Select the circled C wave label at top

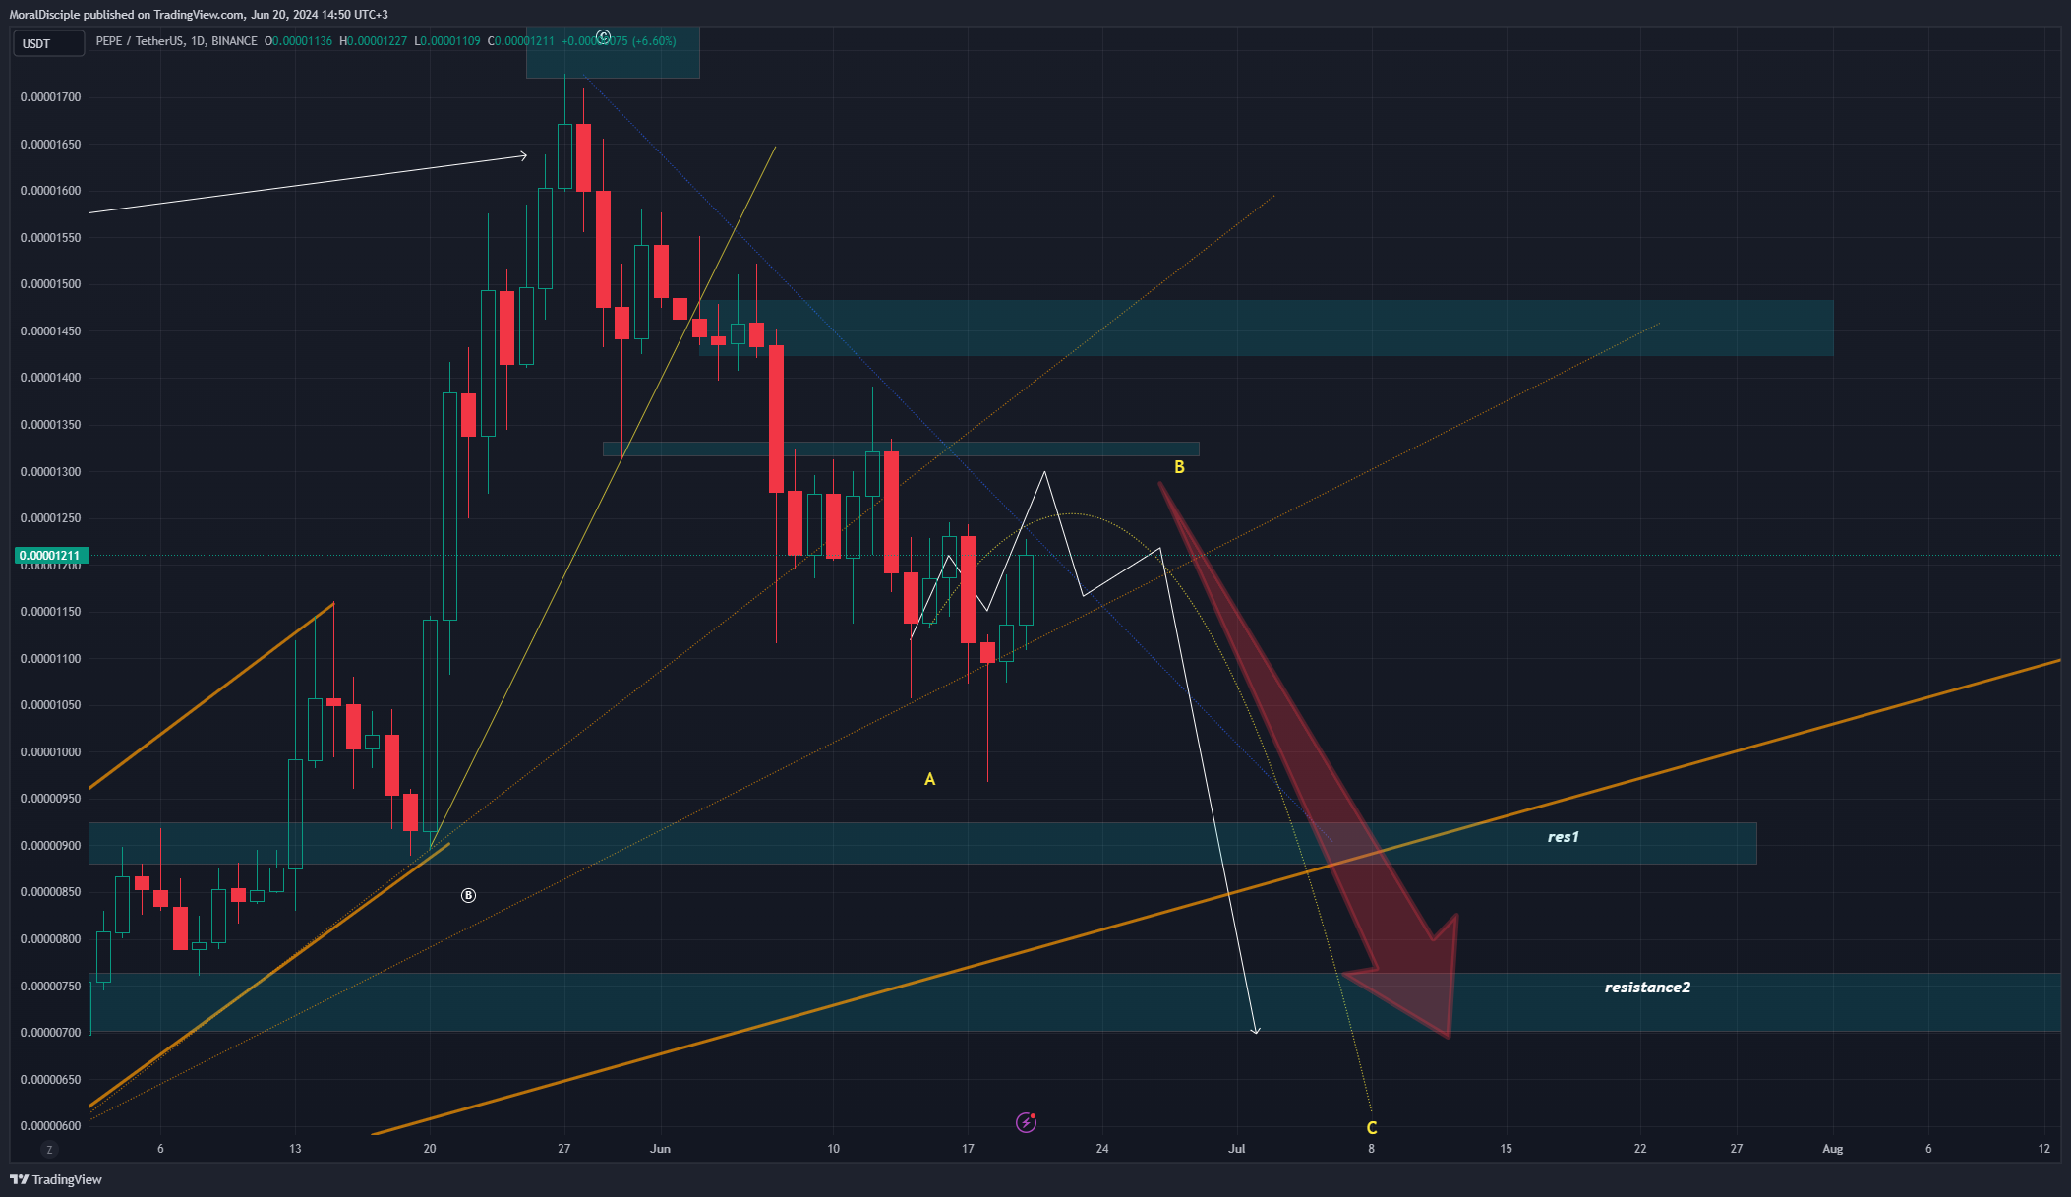pos(604,36)
